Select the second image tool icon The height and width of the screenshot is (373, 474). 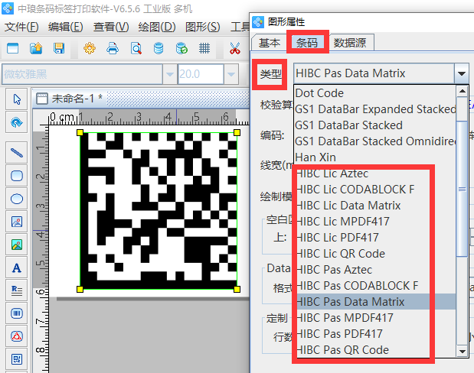point(17,245)
